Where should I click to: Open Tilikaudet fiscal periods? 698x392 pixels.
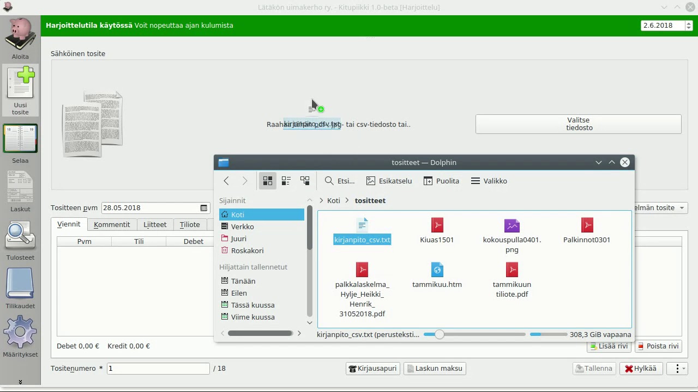click(x=20, y=289)
